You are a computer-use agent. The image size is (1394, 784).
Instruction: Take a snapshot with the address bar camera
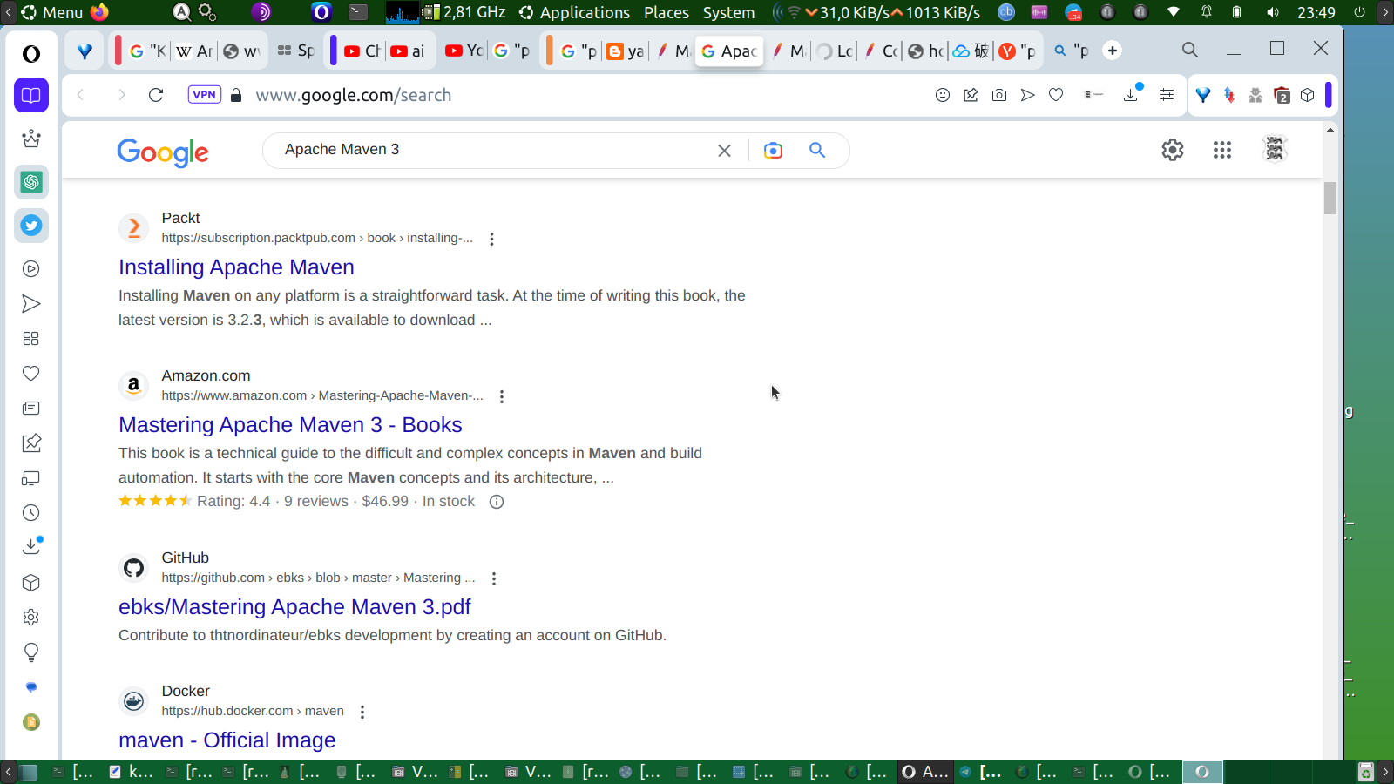(x=999, y=95)
